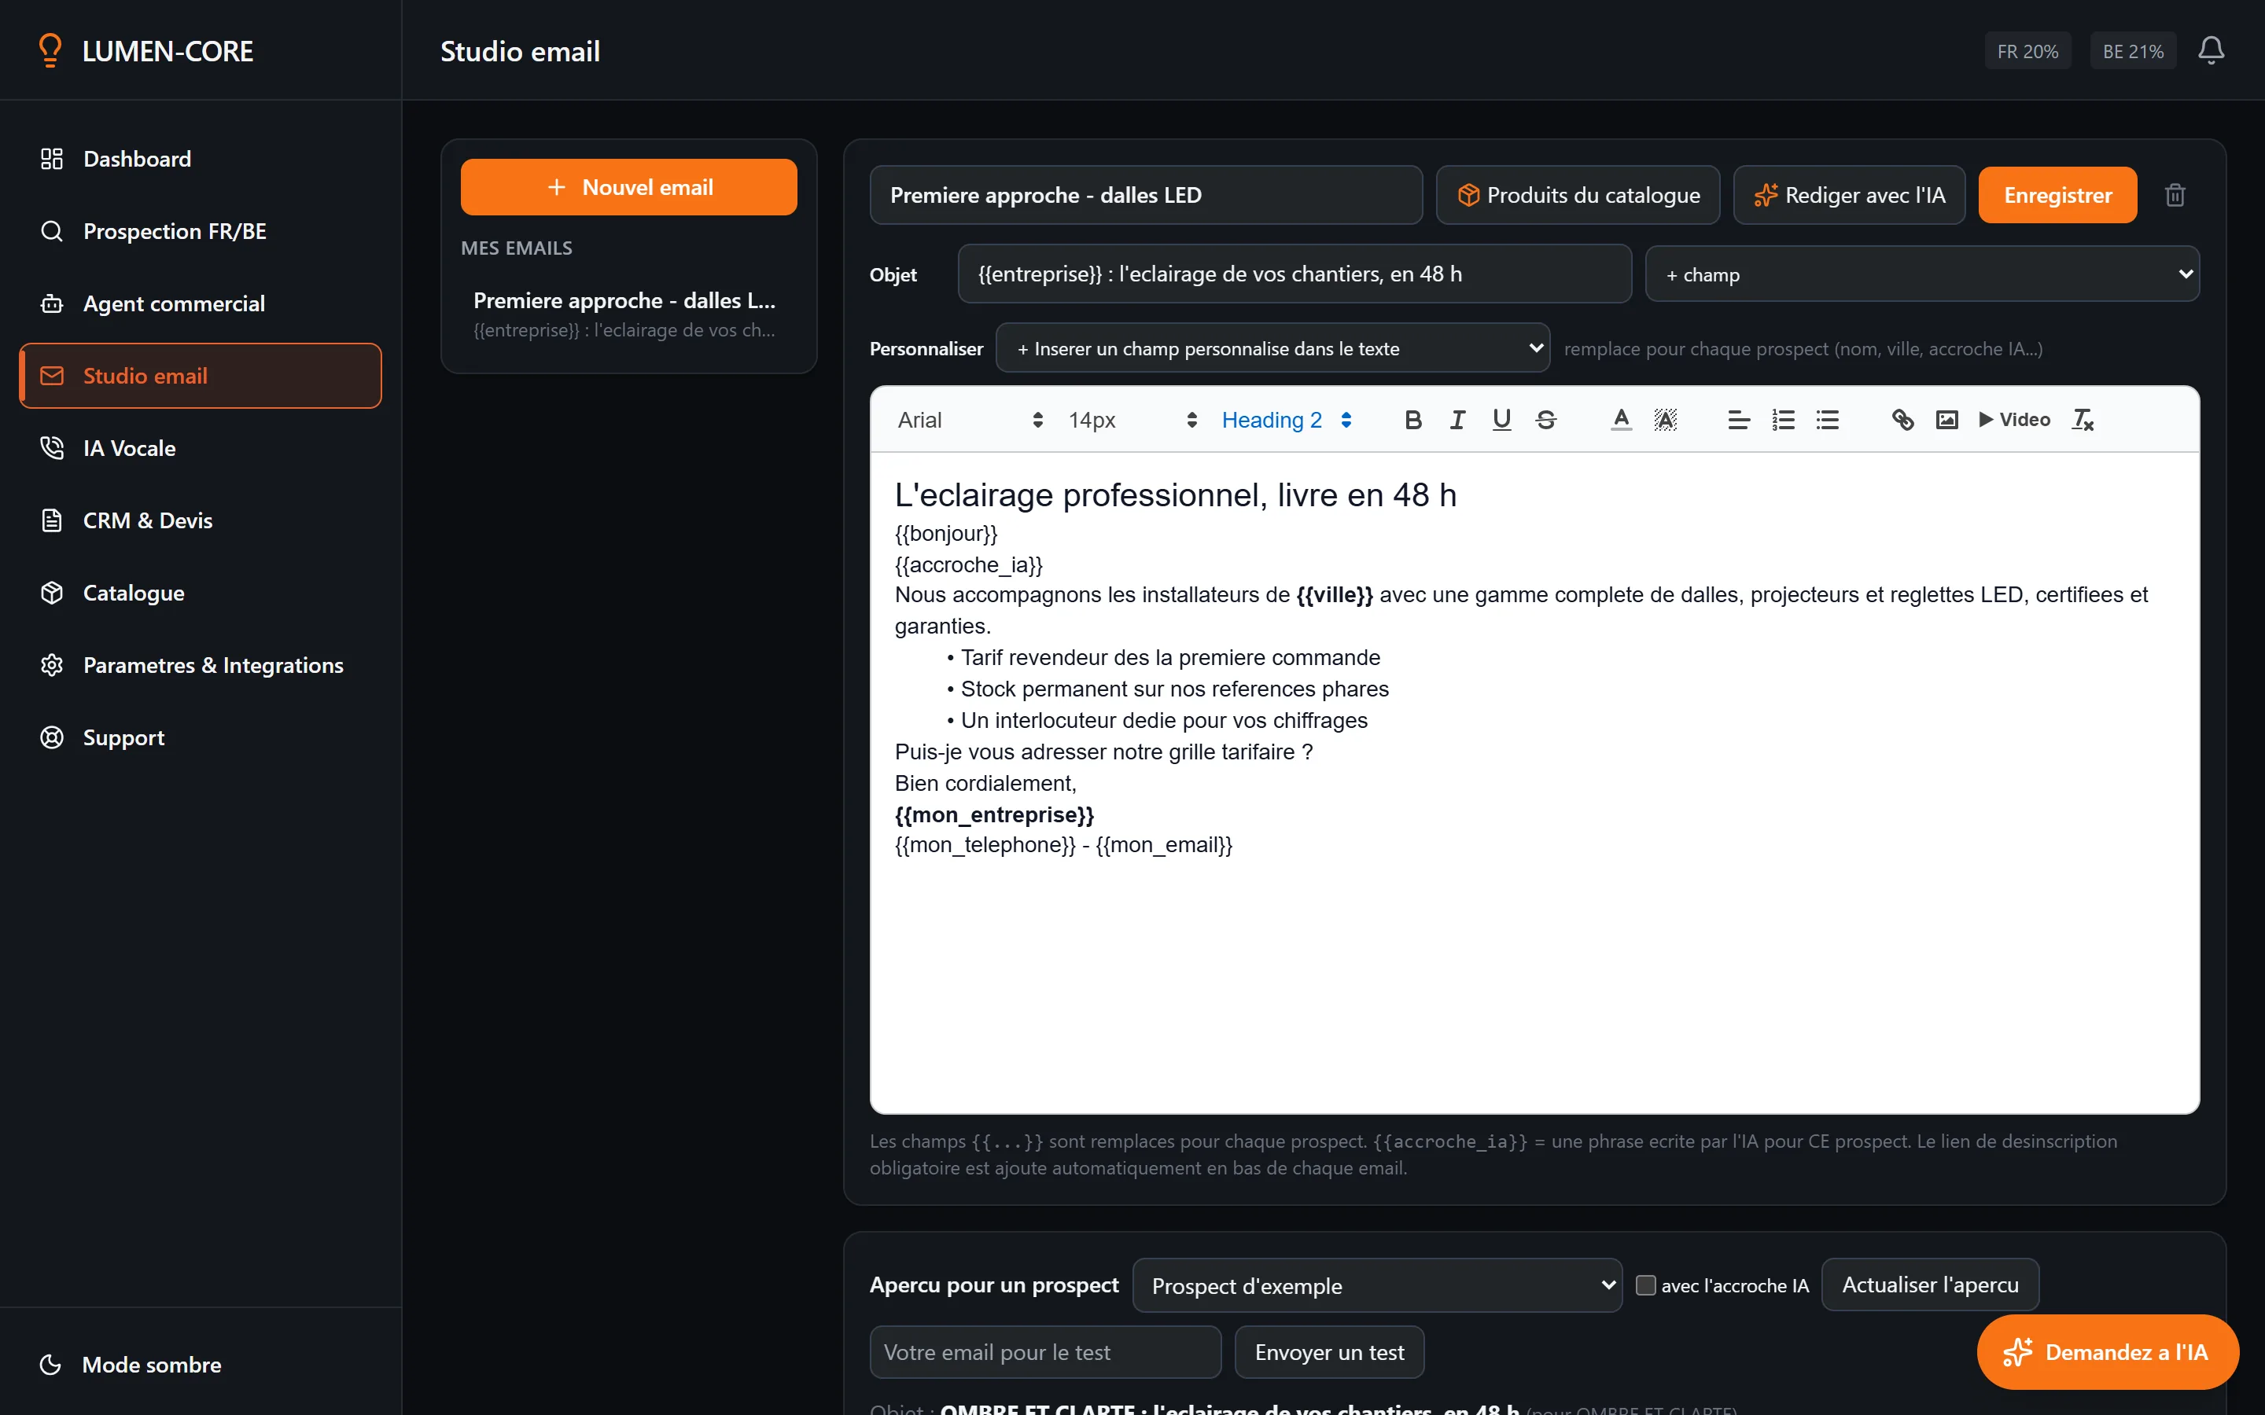Insert a numbered list
2265x1415 pixels.
tap(1783, 421)
